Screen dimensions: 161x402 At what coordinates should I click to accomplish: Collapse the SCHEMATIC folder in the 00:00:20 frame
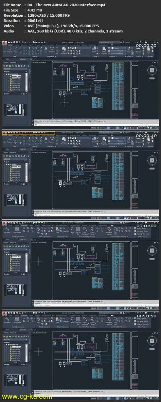pos(7,74)
